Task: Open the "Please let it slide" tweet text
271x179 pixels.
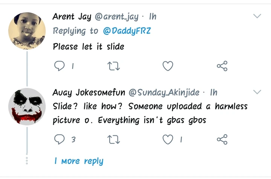Action: [x=88, y=47]
